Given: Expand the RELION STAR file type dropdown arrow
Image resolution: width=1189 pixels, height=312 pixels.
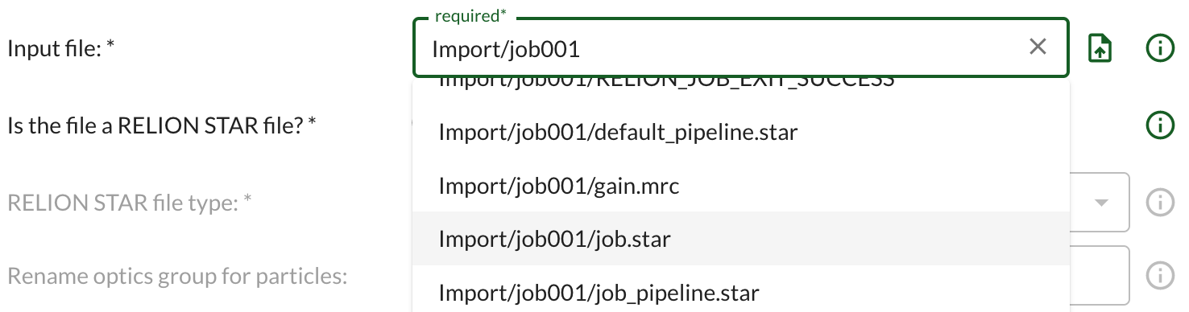Looking at the screenshot, I should point(1101,202).
